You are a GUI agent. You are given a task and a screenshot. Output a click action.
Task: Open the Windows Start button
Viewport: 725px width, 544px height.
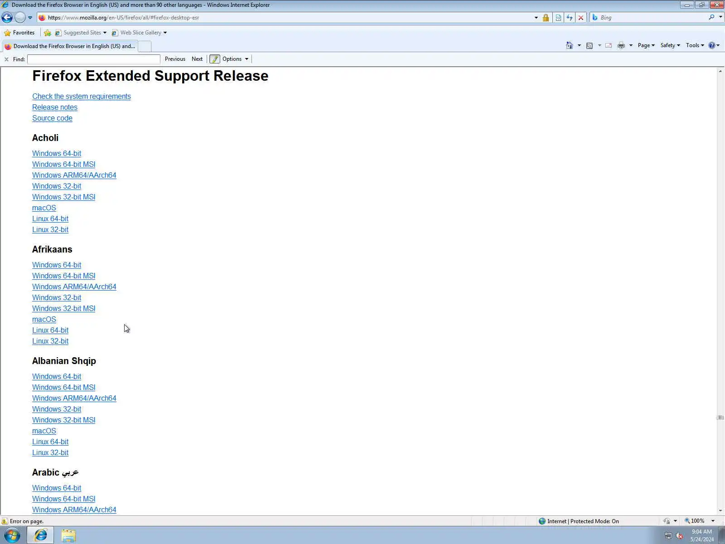12,535
